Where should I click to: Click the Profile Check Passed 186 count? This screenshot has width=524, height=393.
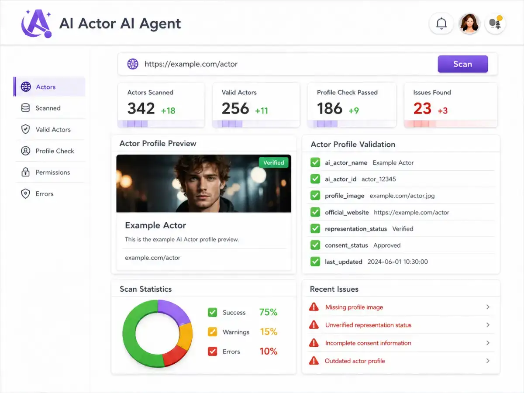(330, 108)
